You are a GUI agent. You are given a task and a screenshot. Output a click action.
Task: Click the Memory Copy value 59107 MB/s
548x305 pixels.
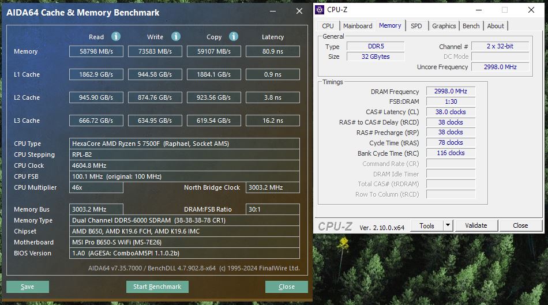click(214, 51)
